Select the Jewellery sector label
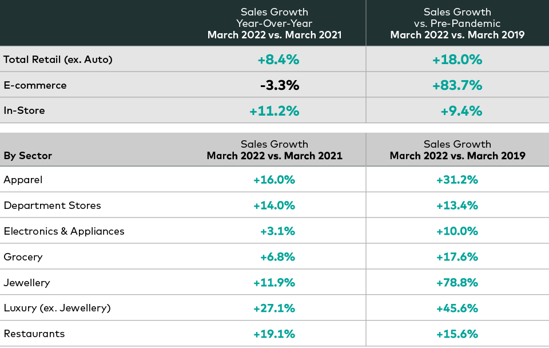 tap(27, 283)
